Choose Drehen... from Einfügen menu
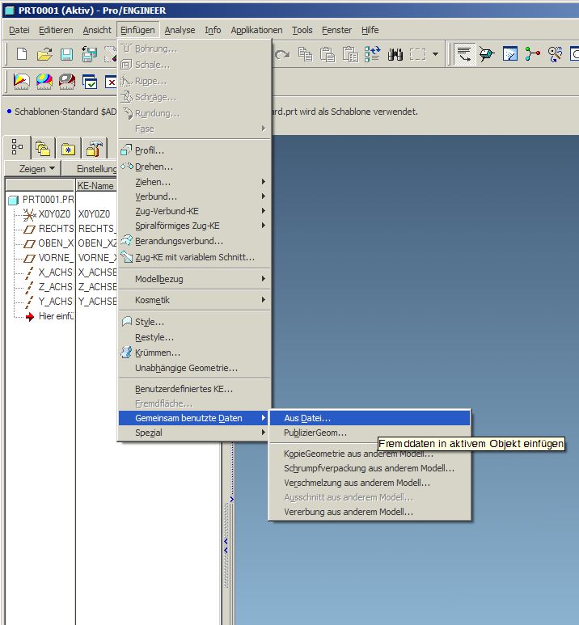The width and height of the screenshot is (579, 625). coord(194,167)
